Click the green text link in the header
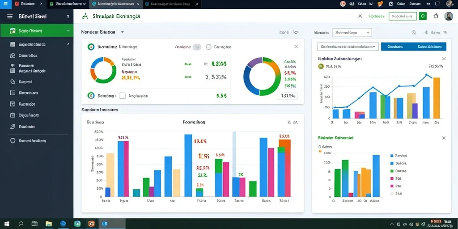 click(376, 16)
